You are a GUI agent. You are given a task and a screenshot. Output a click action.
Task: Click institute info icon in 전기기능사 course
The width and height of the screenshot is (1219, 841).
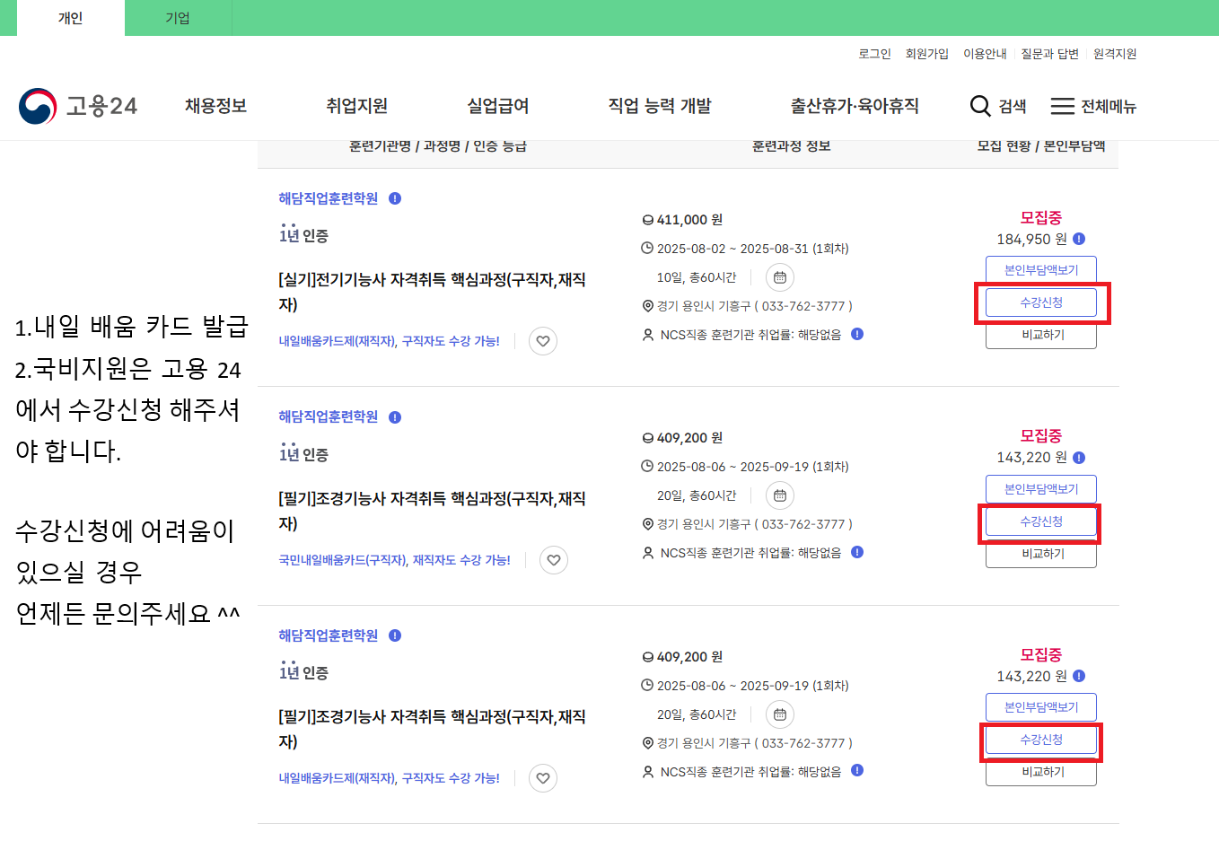pyautogui.click(x=395, y=198)
